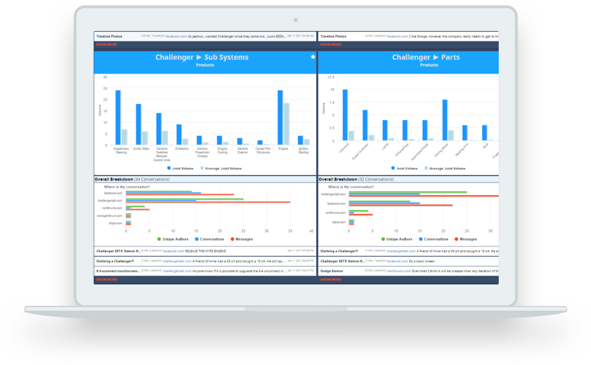Viewport: 591px width, 365px height.
Task: Click green challengertalk.com bar in 32 Conversations chart
Action: tap(408, 192)
